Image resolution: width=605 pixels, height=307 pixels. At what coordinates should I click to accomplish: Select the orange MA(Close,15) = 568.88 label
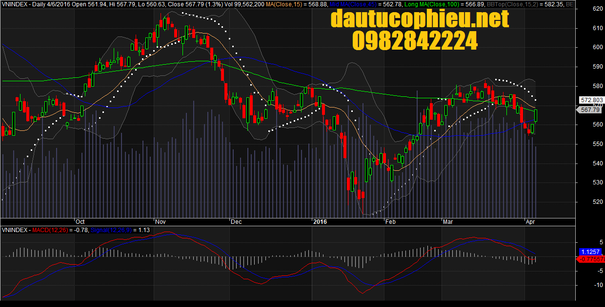[x=297, y=4]
